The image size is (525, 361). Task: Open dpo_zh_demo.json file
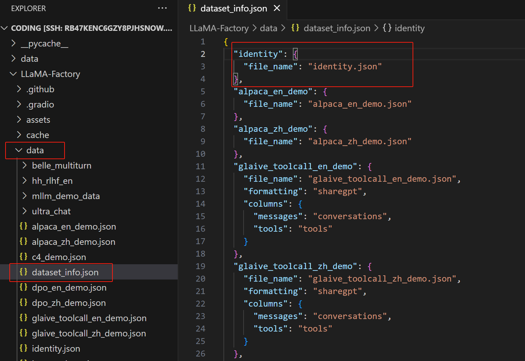point(69,303)
